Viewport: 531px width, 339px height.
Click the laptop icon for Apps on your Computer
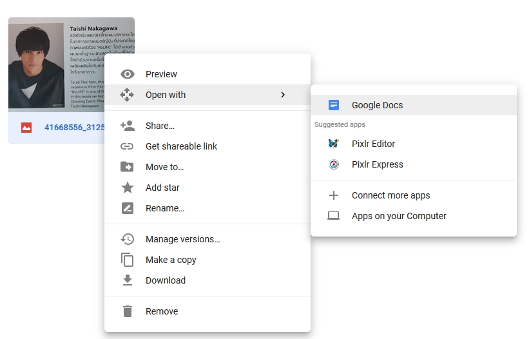point(333,216)
